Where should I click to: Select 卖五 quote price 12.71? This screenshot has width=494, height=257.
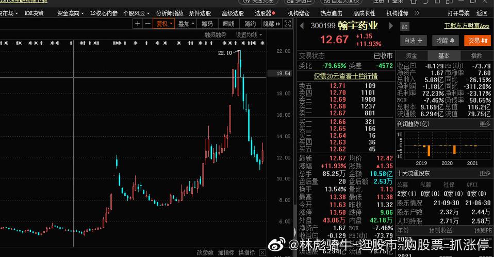coord(337,86)
